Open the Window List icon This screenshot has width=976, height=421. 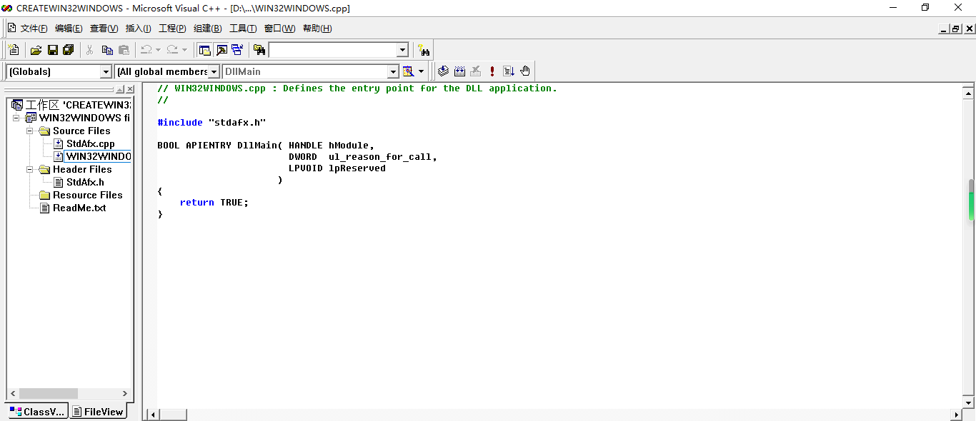click(237, 50)
